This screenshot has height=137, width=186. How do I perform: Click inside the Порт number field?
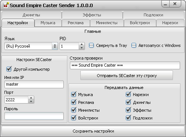(x=16, y=100)
